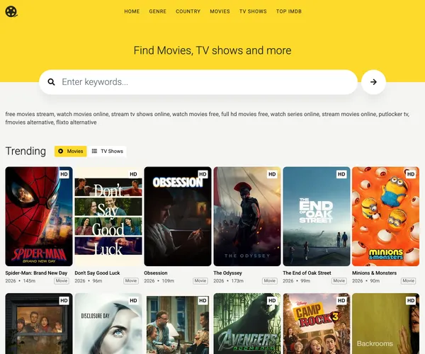
Task: Click the Movie tag under Spider-Man
Action: (62, 281)
